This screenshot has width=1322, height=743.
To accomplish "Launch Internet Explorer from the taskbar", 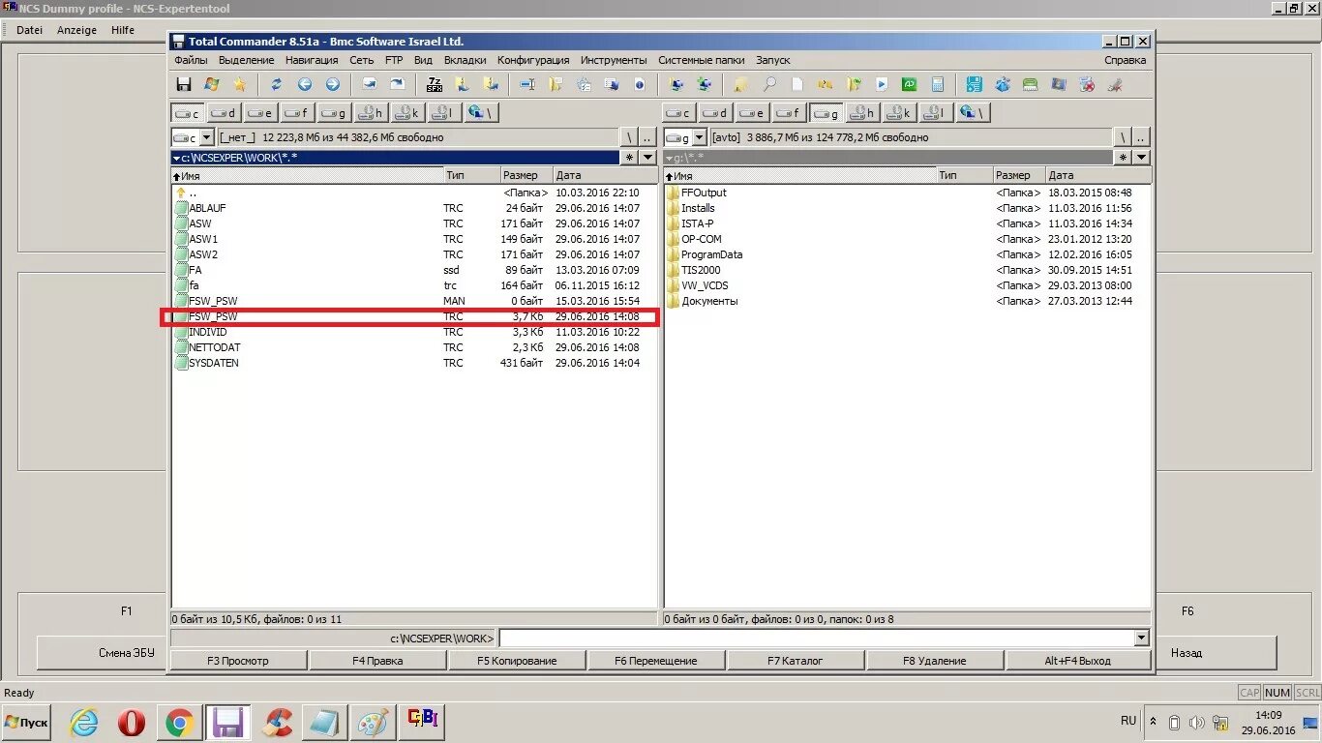I will click(84, 723).
